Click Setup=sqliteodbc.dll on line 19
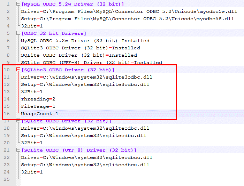 pyautogui.click(x=84, y=136)
